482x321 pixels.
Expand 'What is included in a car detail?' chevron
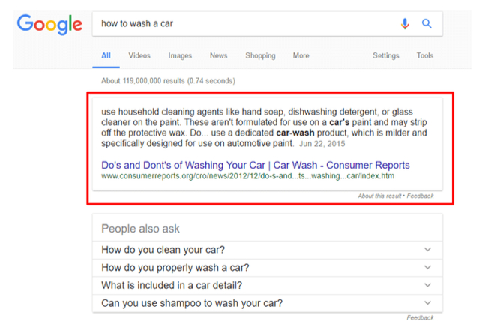[x=427, y=285]
